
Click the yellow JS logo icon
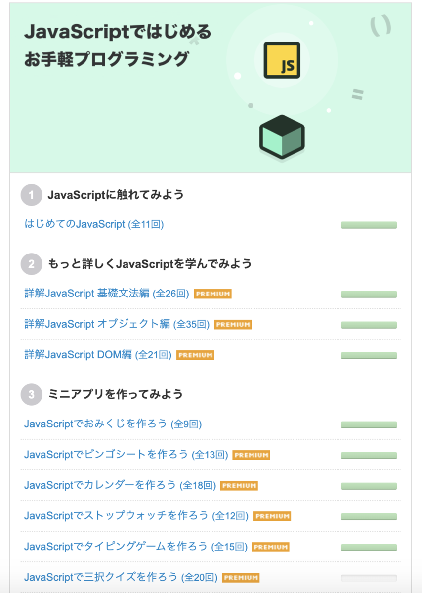pos(282,60)
